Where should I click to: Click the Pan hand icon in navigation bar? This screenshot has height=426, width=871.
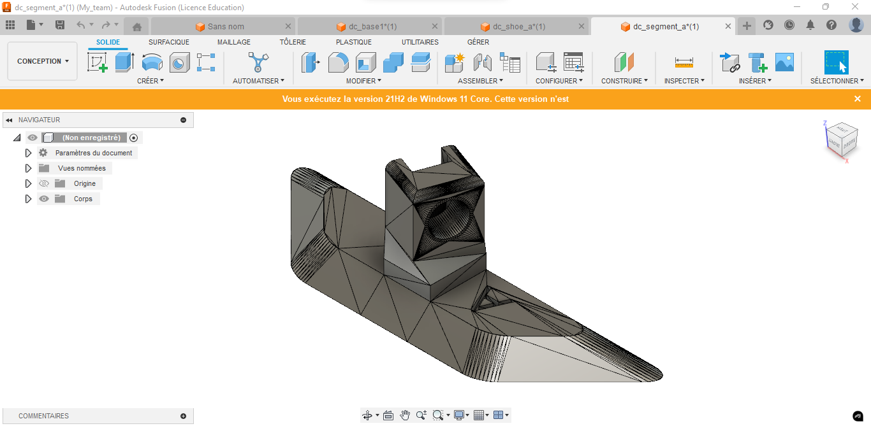[x=405, y=415]
